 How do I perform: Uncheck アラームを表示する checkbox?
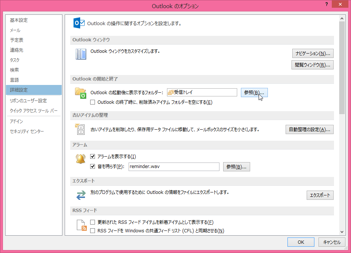[92, 156]
